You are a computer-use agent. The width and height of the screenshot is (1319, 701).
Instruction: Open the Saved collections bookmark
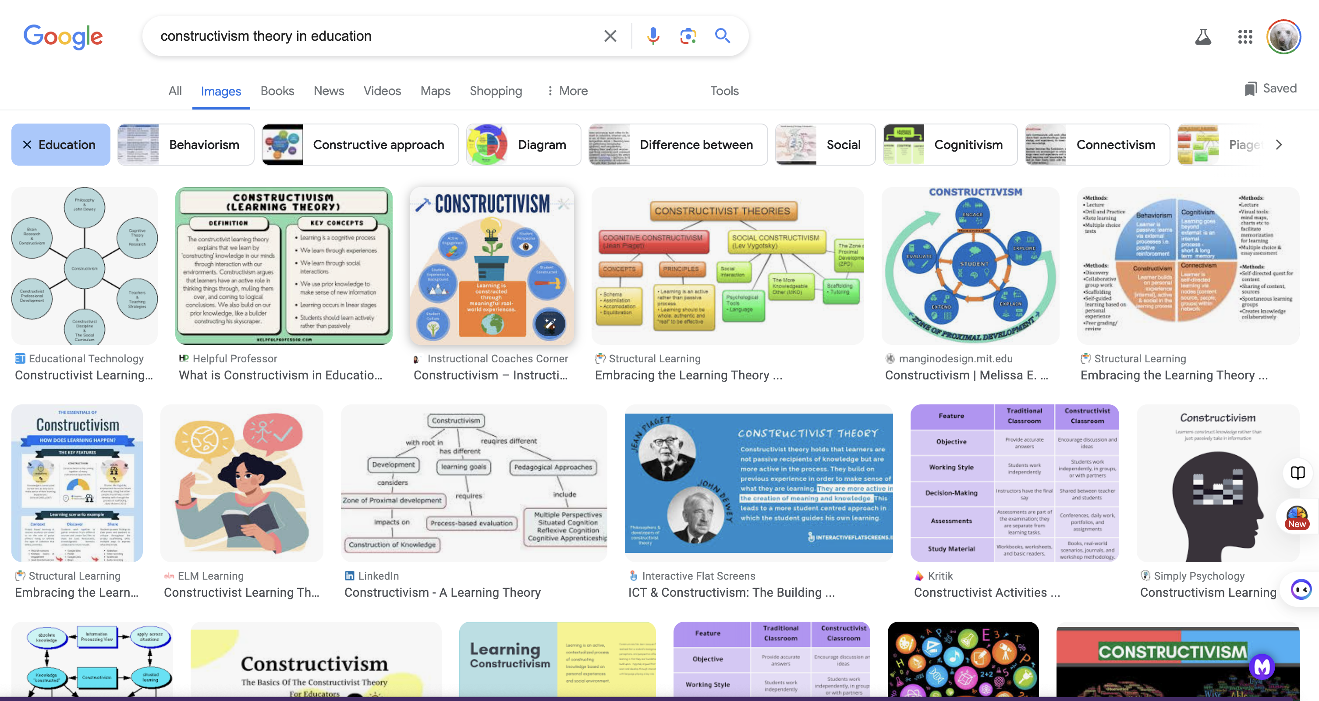[x=1271, y=89]
